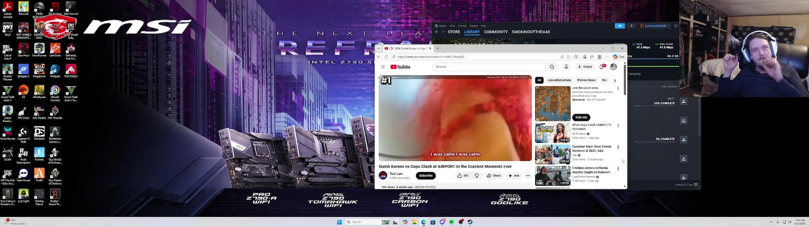Show hidden system tray icons chevron

coord(771,222)
